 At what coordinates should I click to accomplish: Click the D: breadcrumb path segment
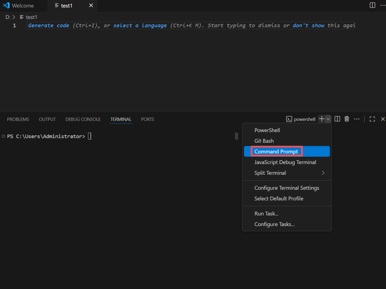coord(8,17)
